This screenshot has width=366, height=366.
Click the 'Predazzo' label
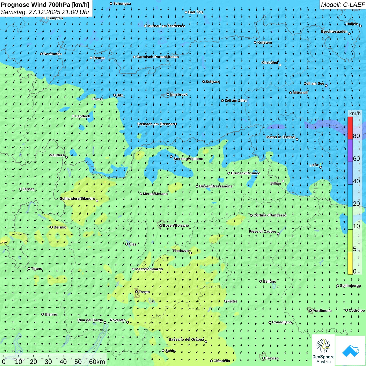coord(181,251)
